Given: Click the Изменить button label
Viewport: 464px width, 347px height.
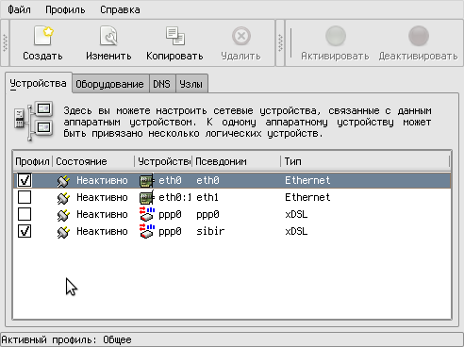Looking at the screenshot, I should (108, 56).
